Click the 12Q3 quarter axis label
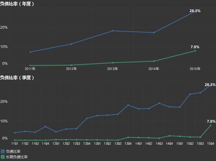216x161 pixels. [x=77, y=144]
